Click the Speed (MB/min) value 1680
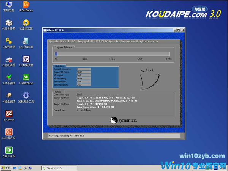Image resolution: width=228 pixels, height=171 pixels. 84,72
